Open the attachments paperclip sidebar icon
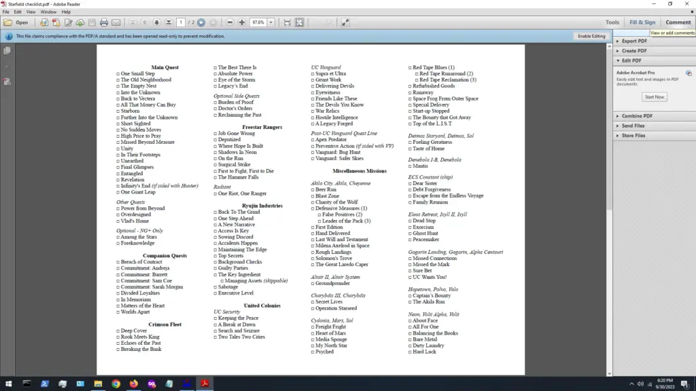 click(7, 66)
